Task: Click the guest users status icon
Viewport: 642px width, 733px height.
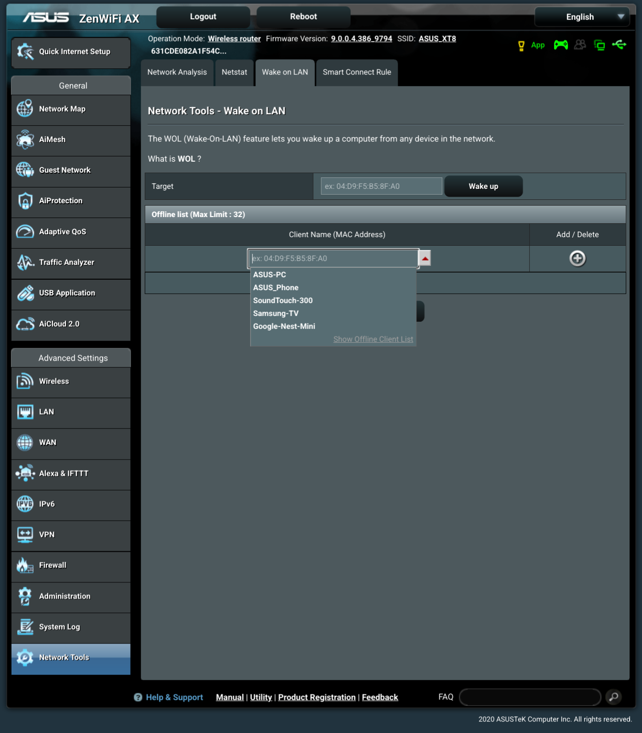Action: click(x=580, y=45)
